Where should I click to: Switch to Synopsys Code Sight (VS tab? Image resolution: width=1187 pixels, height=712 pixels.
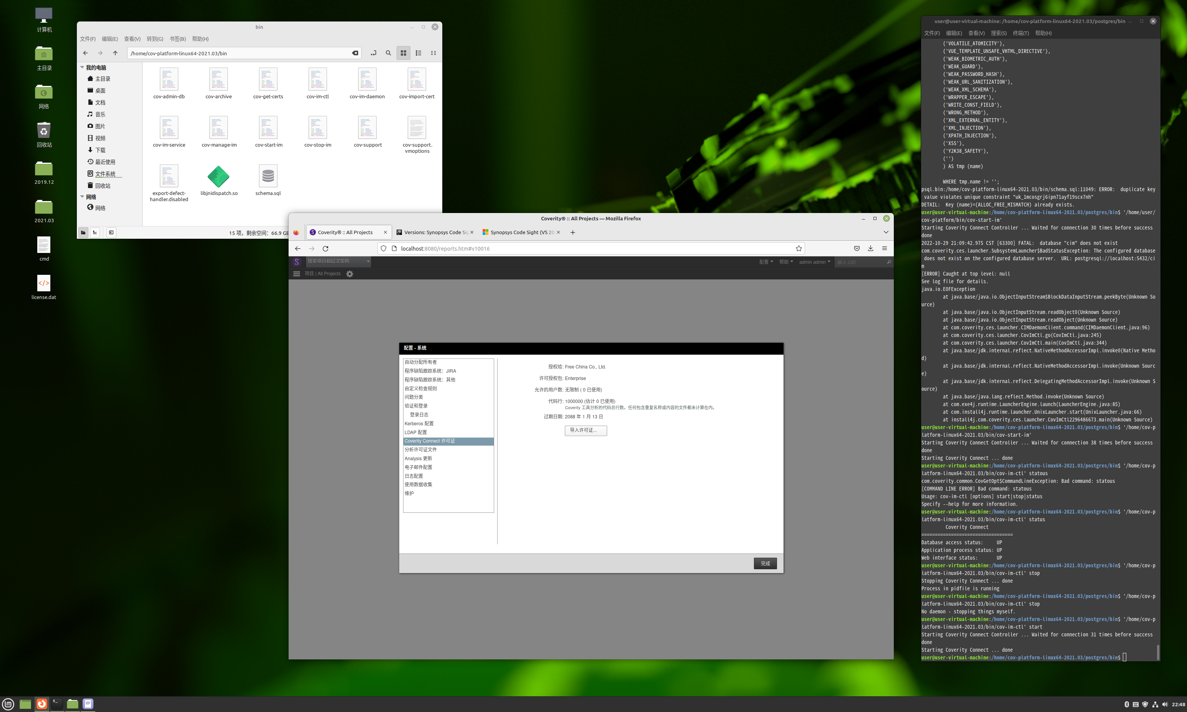[x=521, y=232]
